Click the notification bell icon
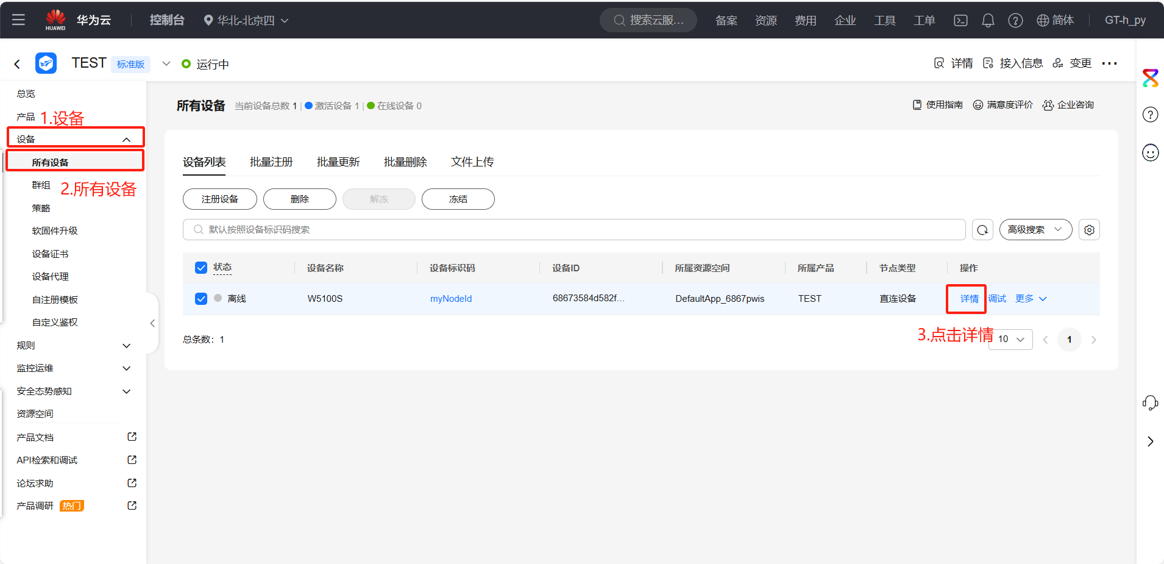 988,20
